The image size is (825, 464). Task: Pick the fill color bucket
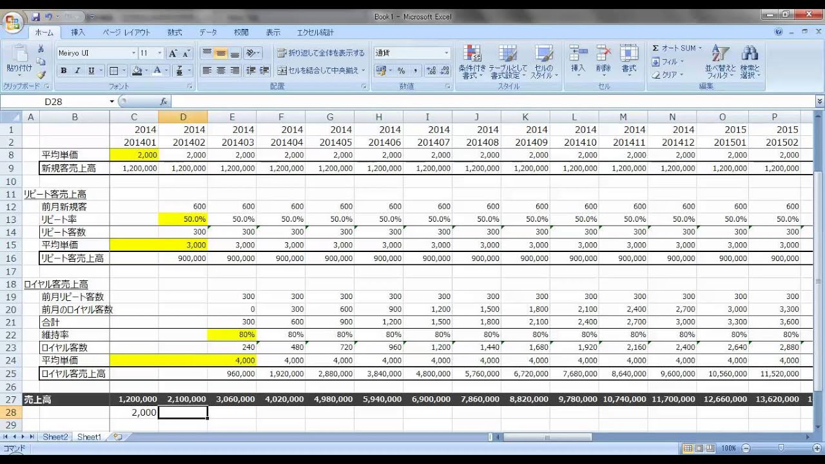pyautogui.click(x=136, y=71)
